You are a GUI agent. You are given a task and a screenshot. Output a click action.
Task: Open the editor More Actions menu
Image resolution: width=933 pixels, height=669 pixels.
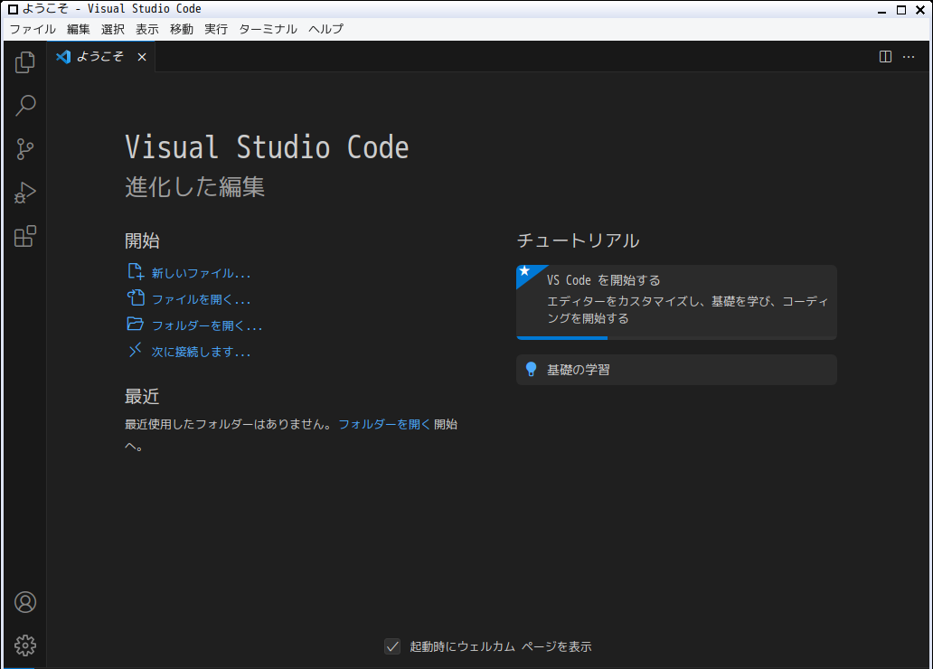point(909,57)
